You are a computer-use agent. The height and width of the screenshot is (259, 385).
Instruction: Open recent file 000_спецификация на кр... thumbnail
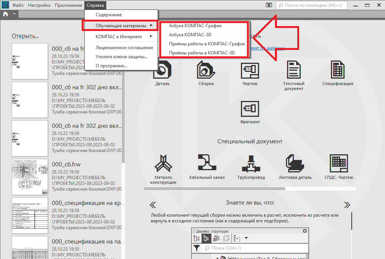[x=30, y=216]
